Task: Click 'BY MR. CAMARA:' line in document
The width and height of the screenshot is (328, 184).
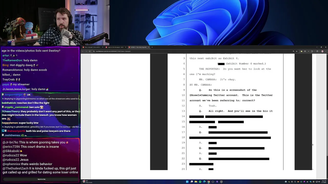Action: tap(201, 85)
